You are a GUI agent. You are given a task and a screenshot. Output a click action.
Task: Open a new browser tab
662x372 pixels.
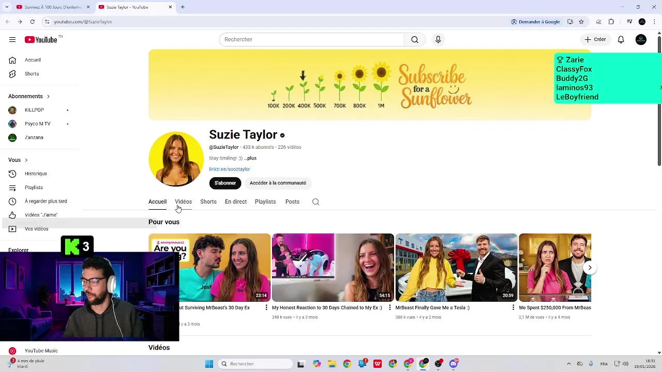tap(183, 7)
